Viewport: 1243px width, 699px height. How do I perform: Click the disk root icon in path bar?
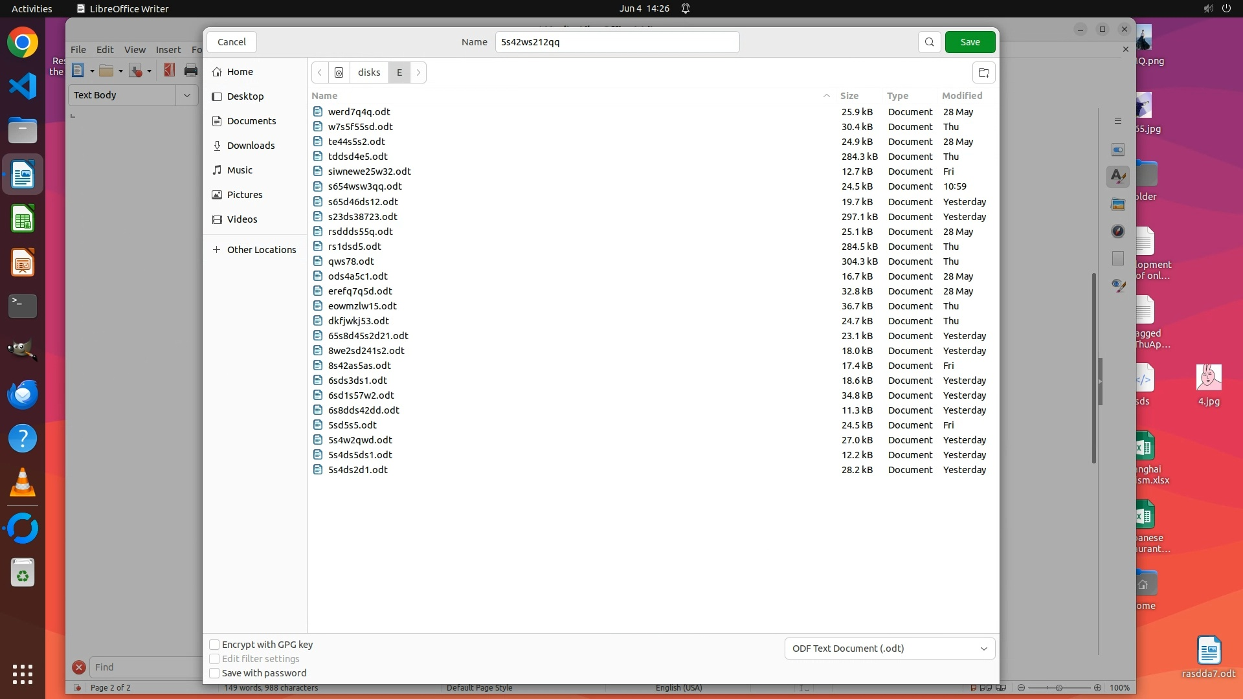[339, 72]
